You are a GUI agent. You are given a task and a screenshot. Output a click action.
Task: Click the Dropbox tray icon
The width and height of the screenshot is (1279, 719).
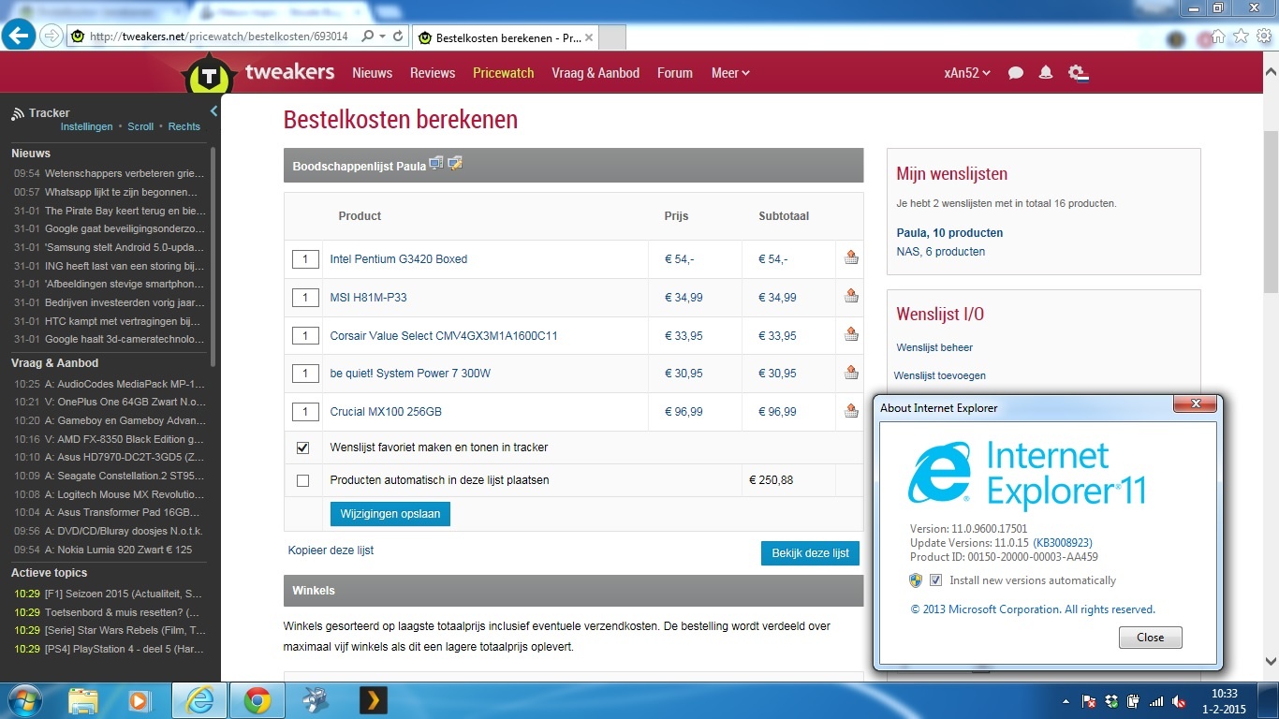tap(1111, 701)
